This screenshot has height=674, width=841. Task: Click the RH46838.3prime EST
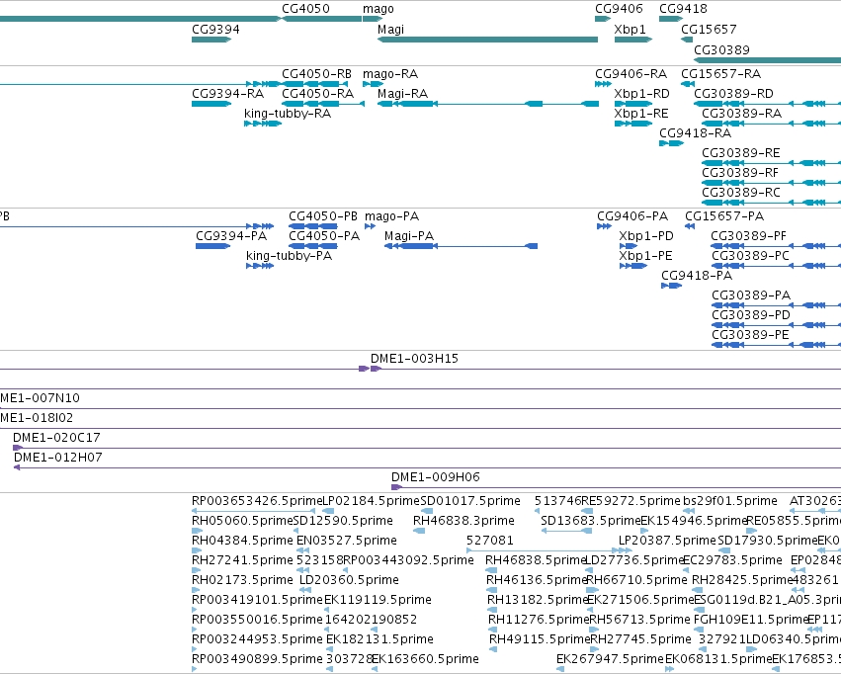419,531
